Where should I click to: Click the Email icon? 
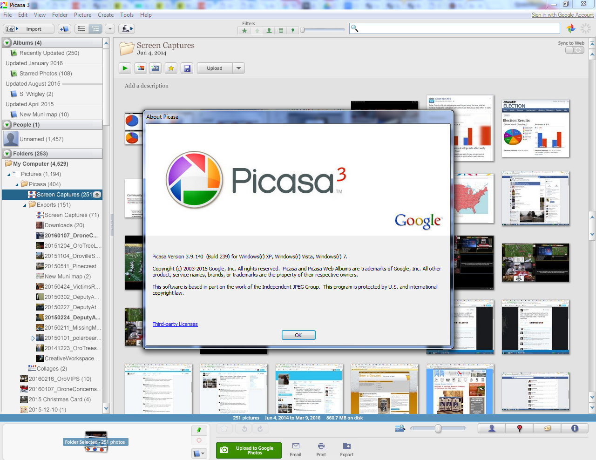(296, 450)
